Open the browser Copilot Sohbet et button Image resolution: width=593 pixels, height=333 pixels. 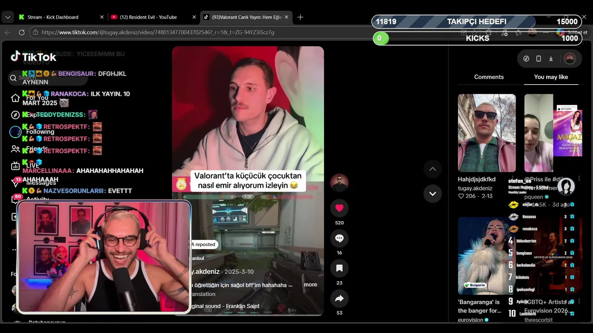click(573, 32)
